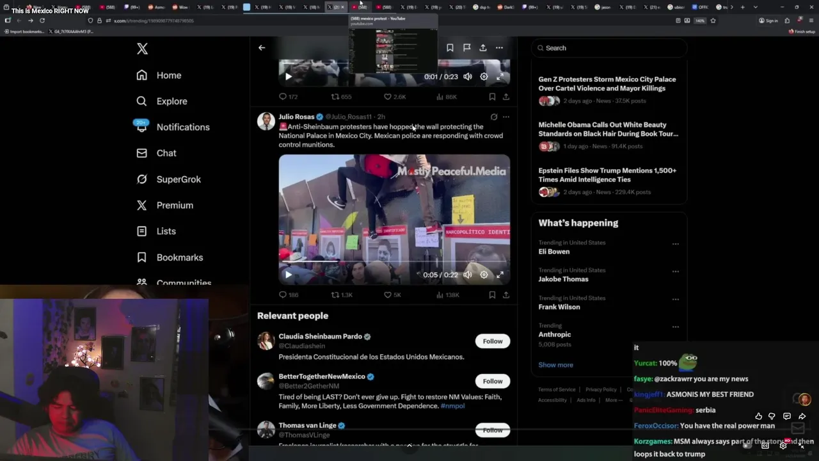Click the Lists icon
Screen dimensions: 819x461
pos(142,231)
